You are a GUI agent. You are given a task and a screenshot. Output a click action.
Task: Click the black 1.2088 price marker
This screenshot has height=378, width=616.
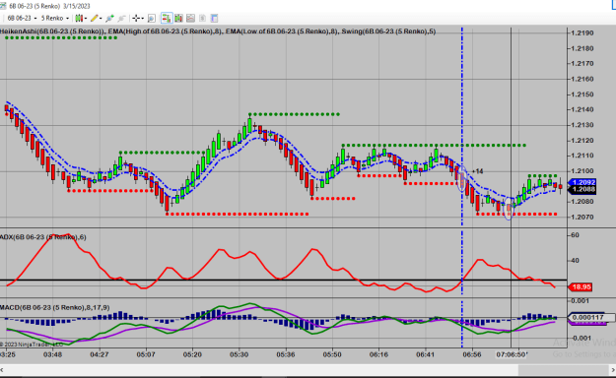582,190
